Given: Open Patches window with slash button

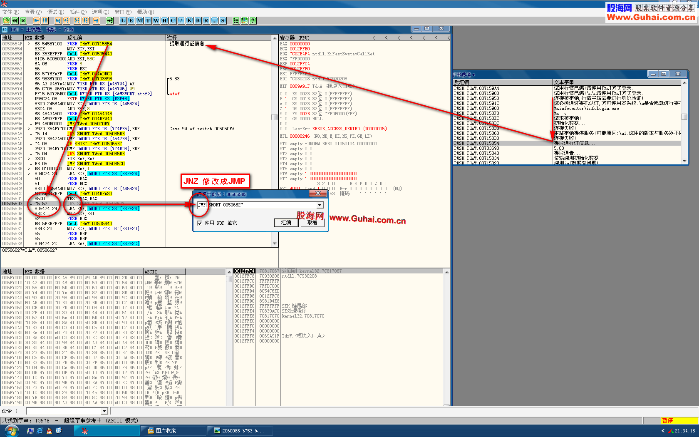Looking at the screenshot, I should [x=181, y=20].
